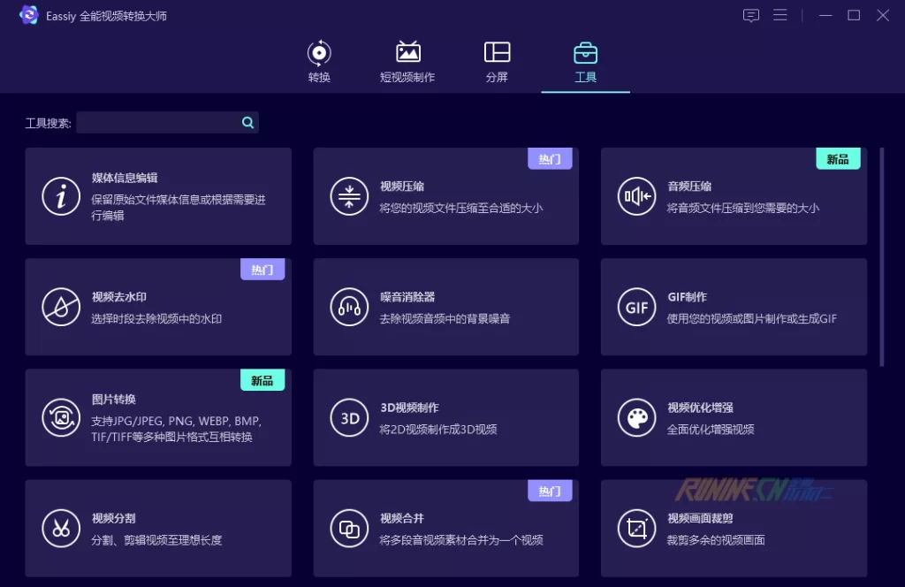This screenshot has width=905, height=587.
Task: Click the vertical scrollbar on the right
Action: [x=881, y=256]
